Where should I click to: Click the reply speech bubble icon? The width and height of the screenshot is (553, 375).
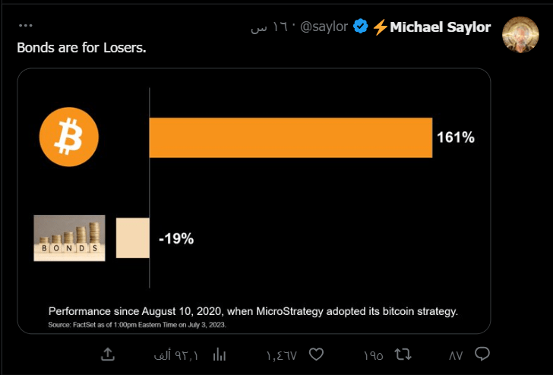coord(482,355)
